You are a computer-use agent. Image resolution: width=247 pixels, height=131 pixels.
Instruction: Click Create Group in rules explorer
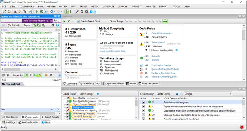69,94
